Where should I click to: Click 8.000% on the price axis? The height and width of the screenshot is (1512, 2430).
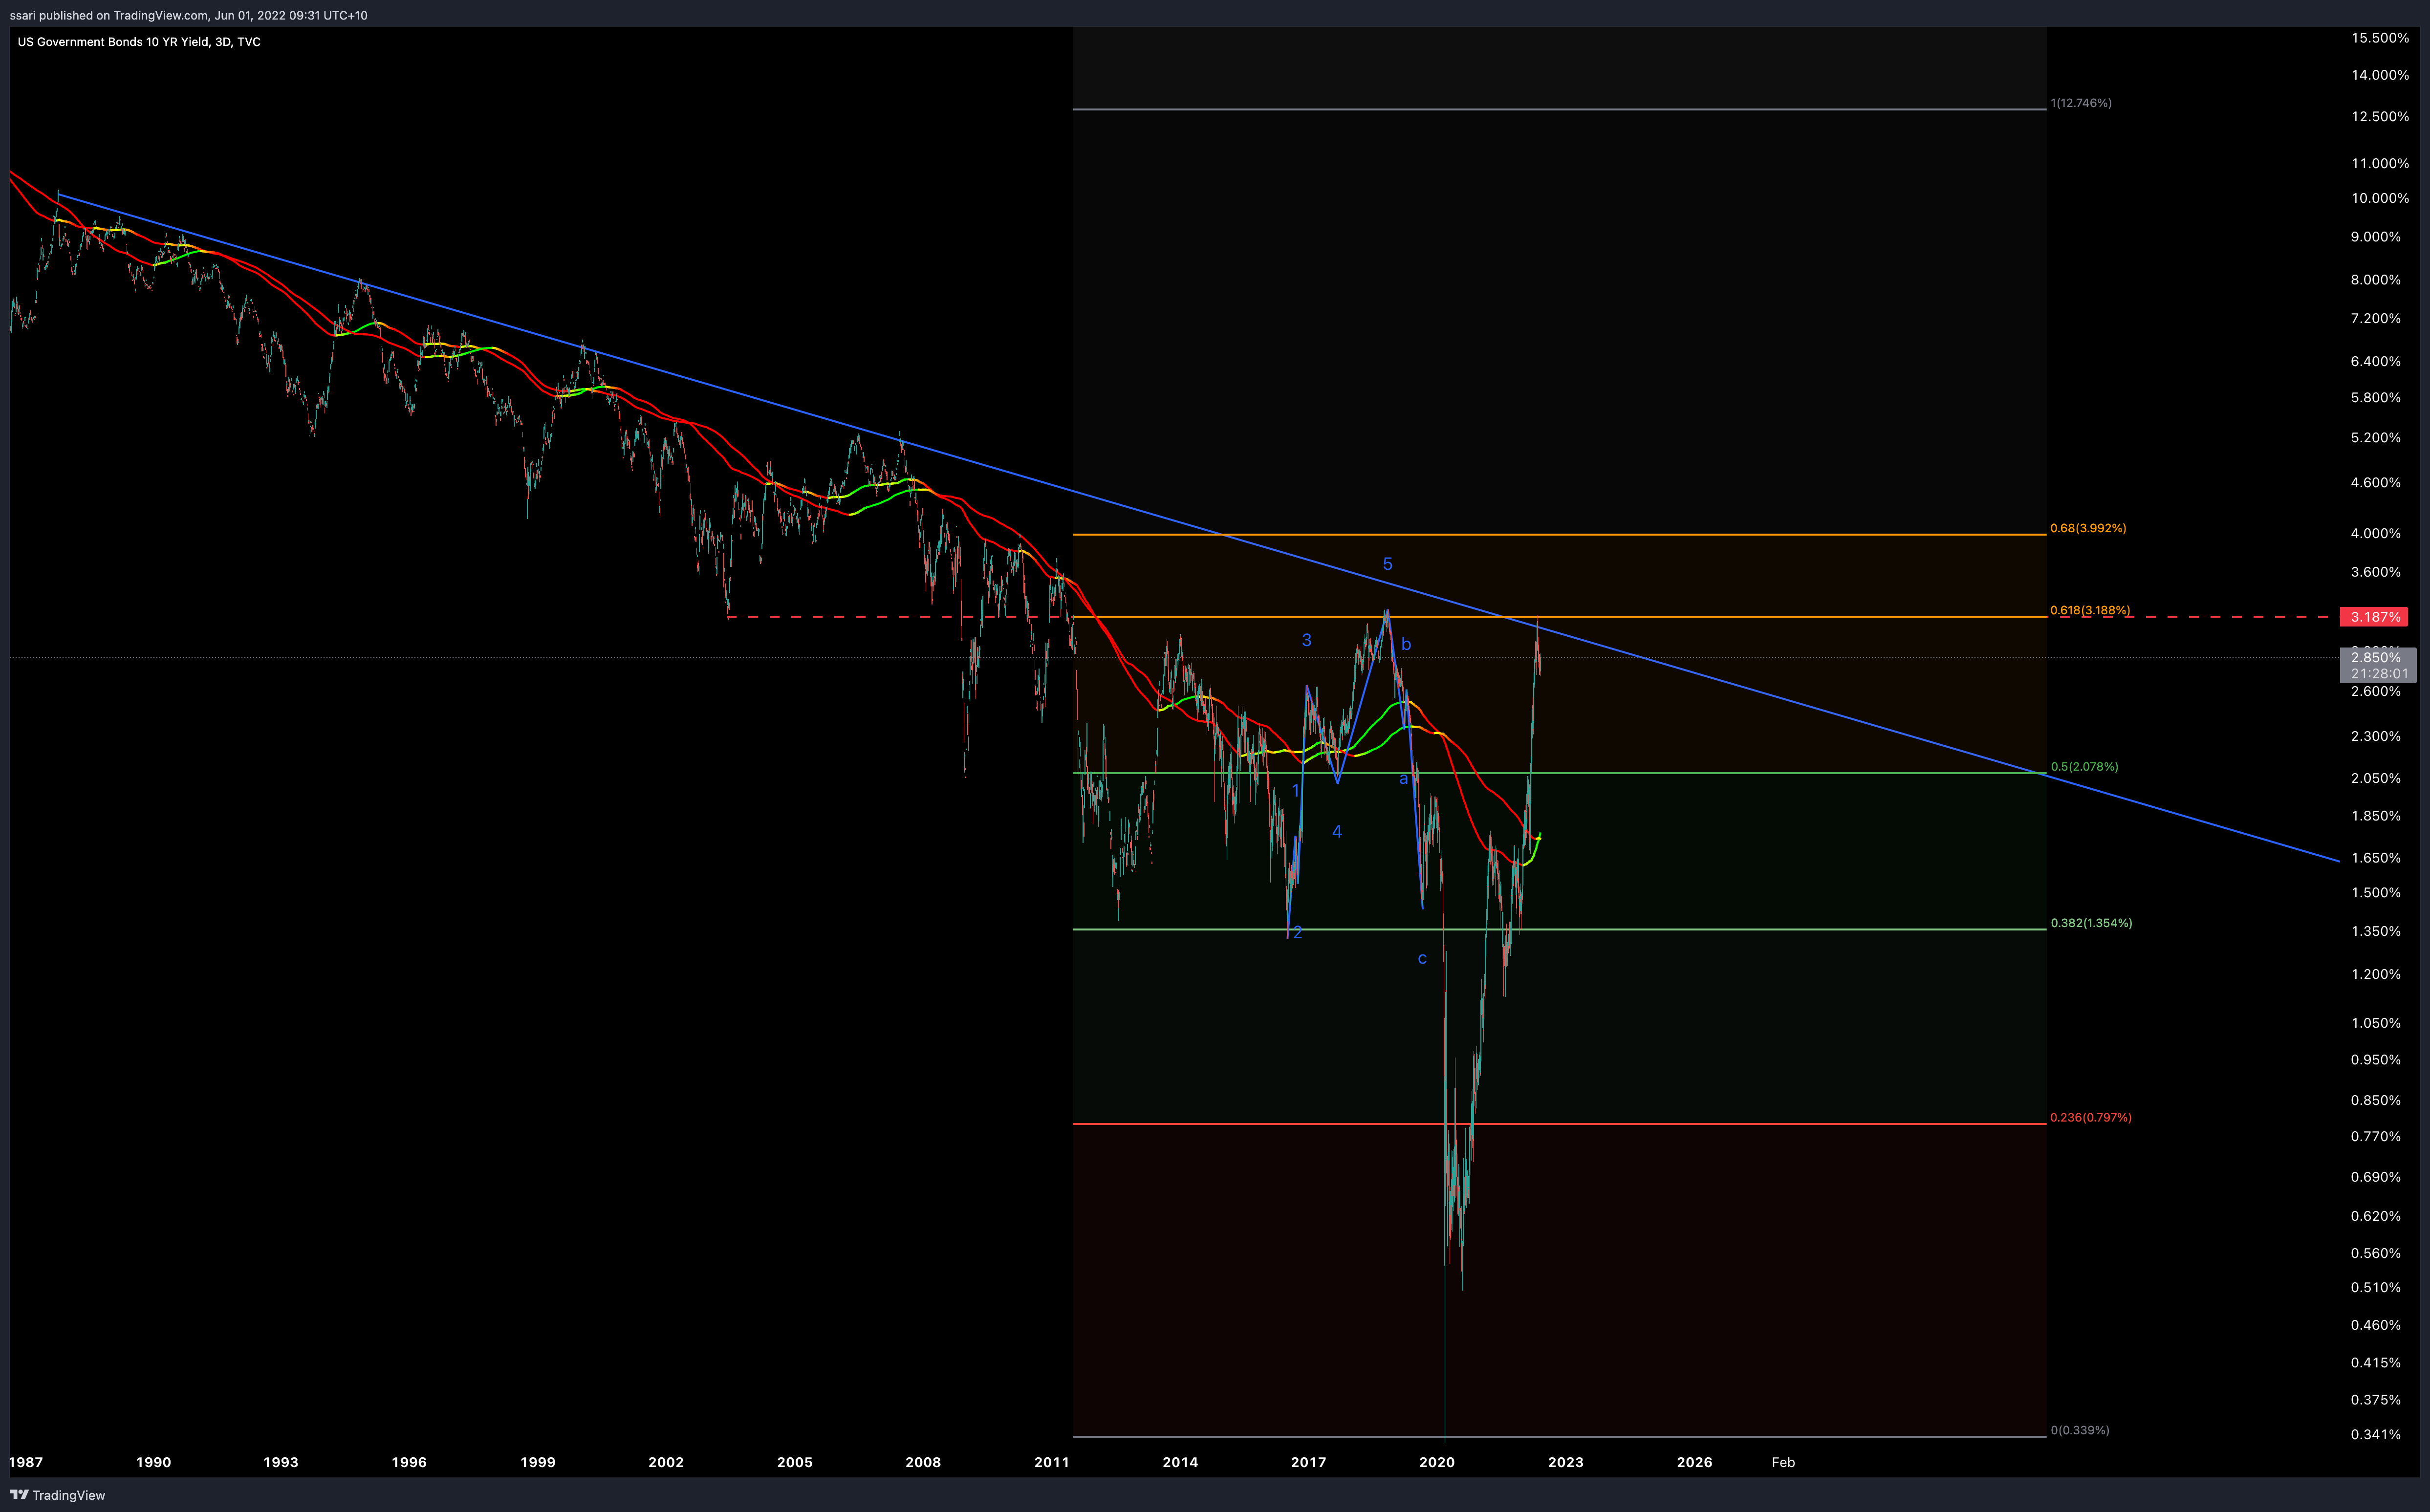tap(2376, 280)
